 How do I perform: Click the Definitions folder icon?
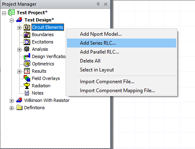coord(20,108)
